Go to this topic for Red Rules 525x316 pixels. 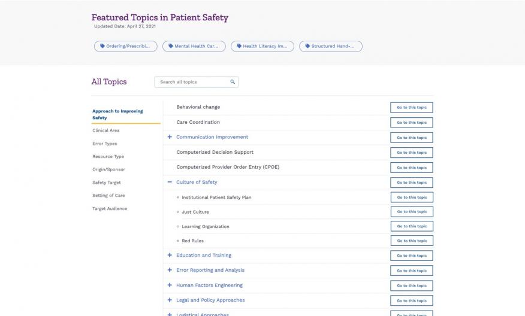pyautogui.click(x=412, y=241)
